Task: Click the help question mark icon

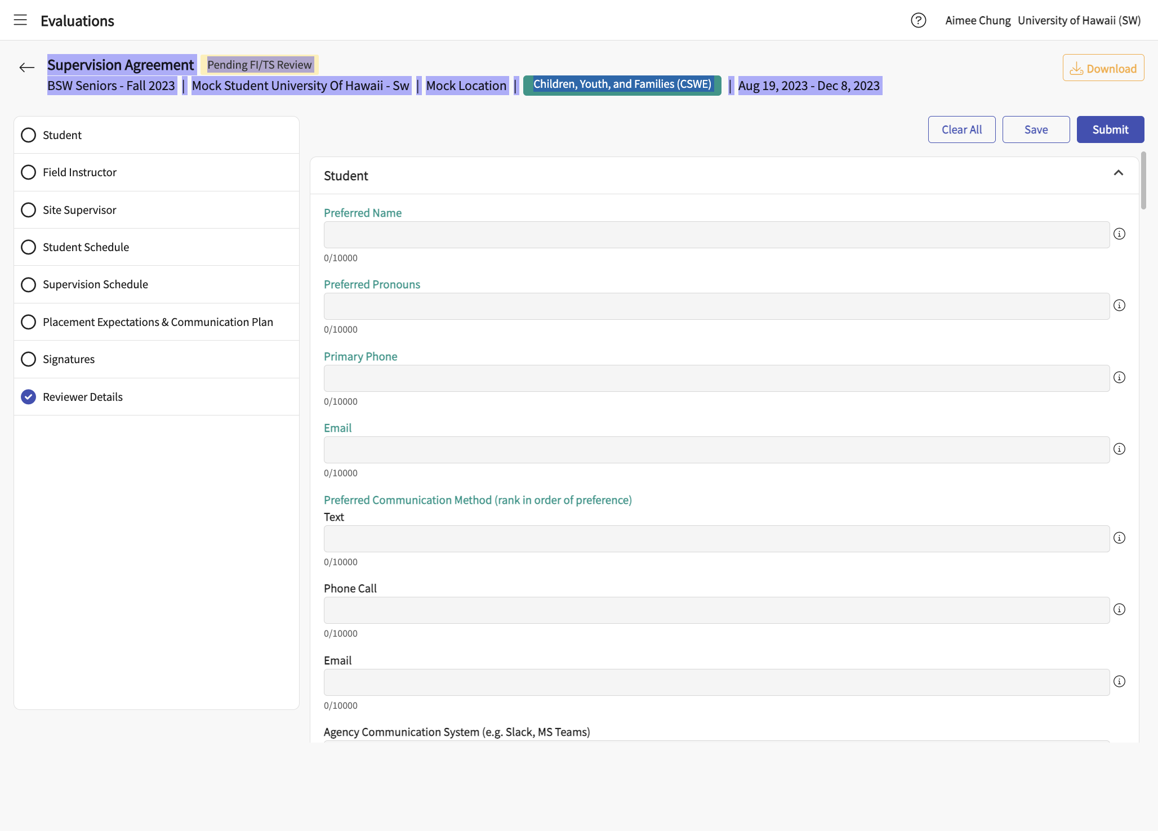Action: [918, 20]
